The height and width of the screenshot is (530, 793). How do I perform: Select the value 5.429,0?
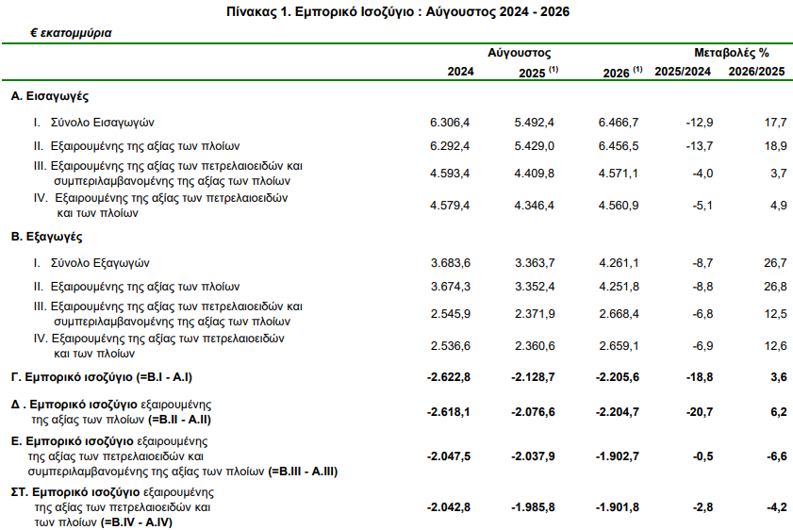point(534,146)
